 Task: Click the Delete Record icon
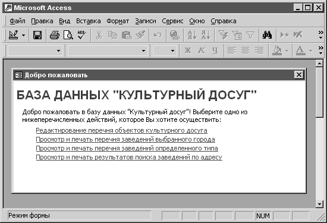point(298,35)
